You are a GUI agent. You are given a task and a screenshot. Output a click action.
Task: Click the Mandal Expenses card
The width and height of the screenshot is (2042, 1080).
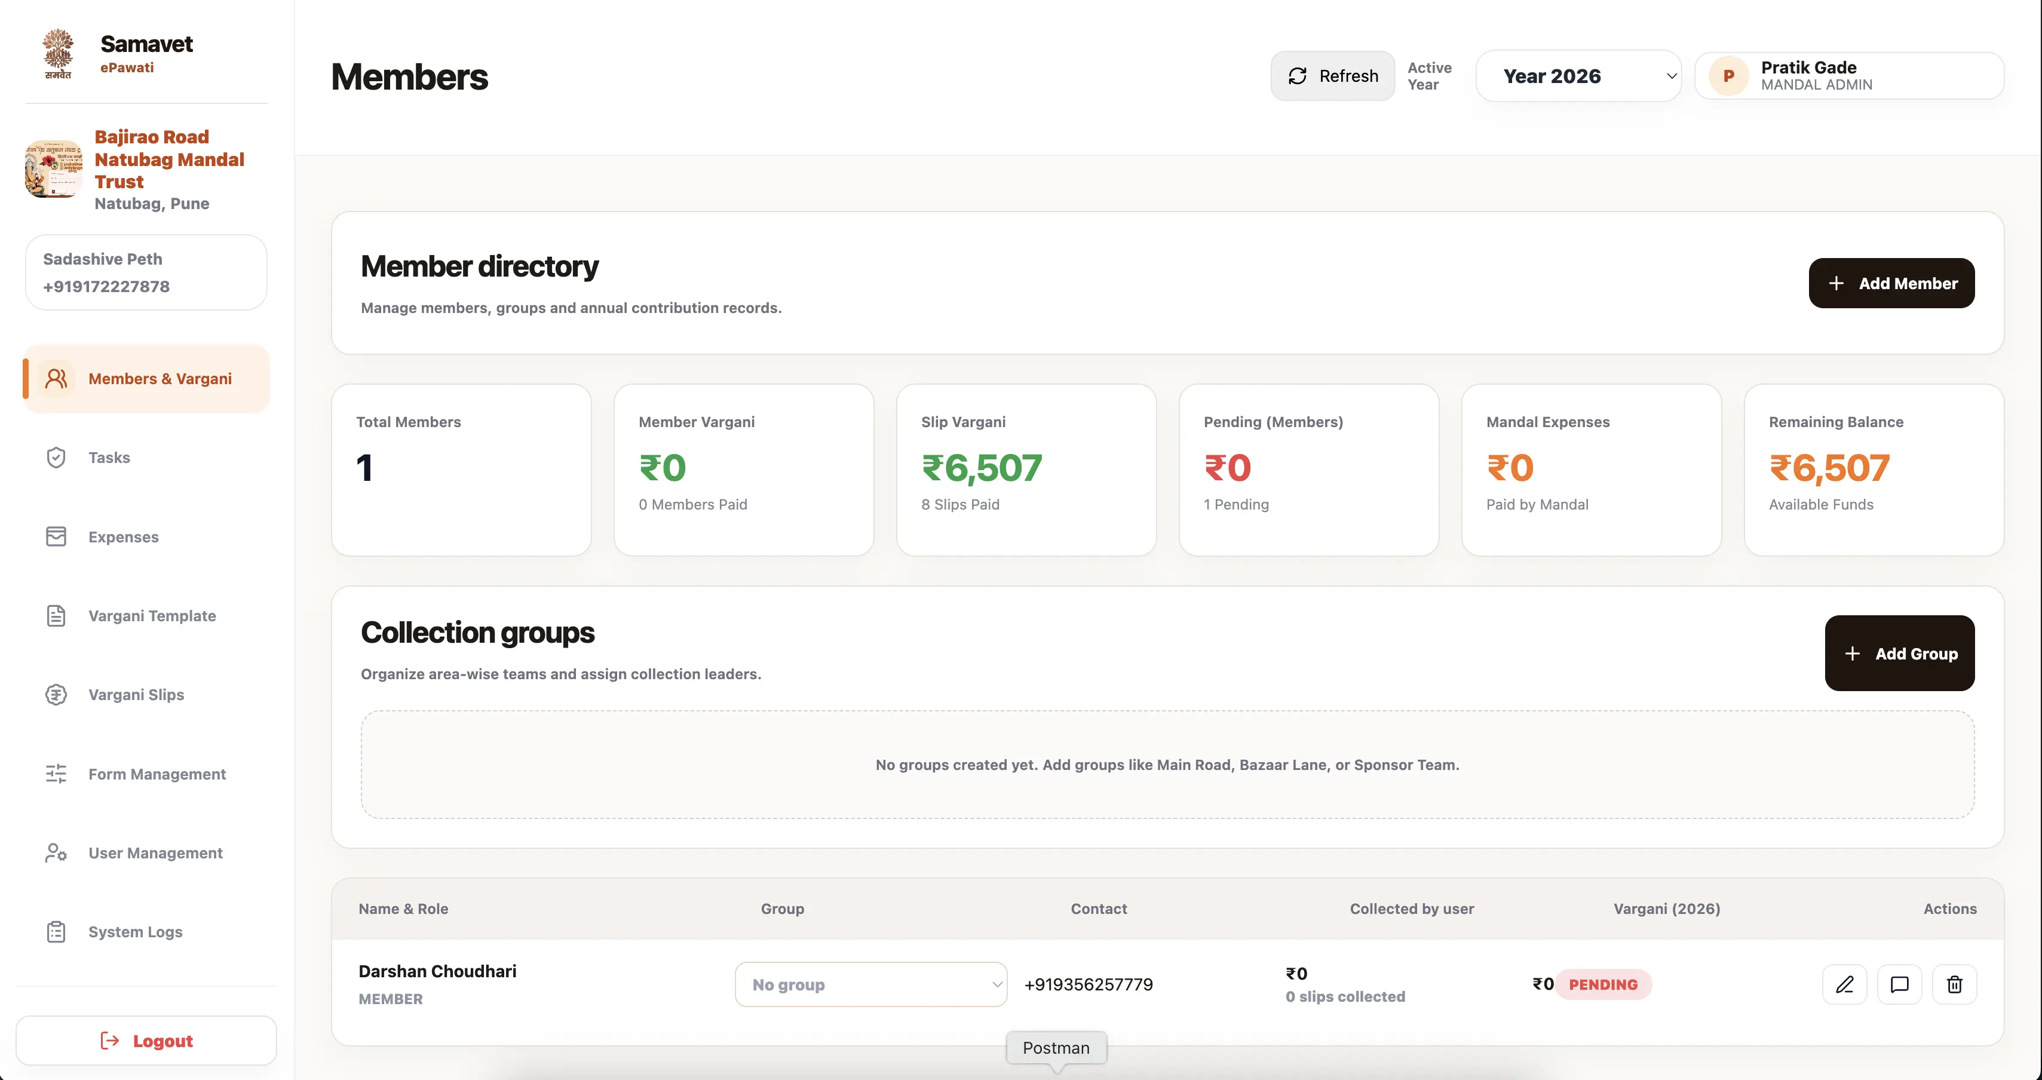[x=1592, y=470]
